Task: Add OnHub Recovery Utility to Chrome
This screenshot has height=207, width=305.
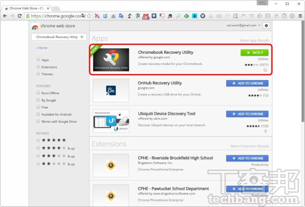Action: pyautogui.click(x=247, y=83)
